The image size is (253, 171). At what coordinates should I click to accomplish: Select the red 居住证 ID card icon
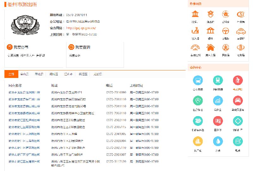pyautogui.click(x=218, y=121)
